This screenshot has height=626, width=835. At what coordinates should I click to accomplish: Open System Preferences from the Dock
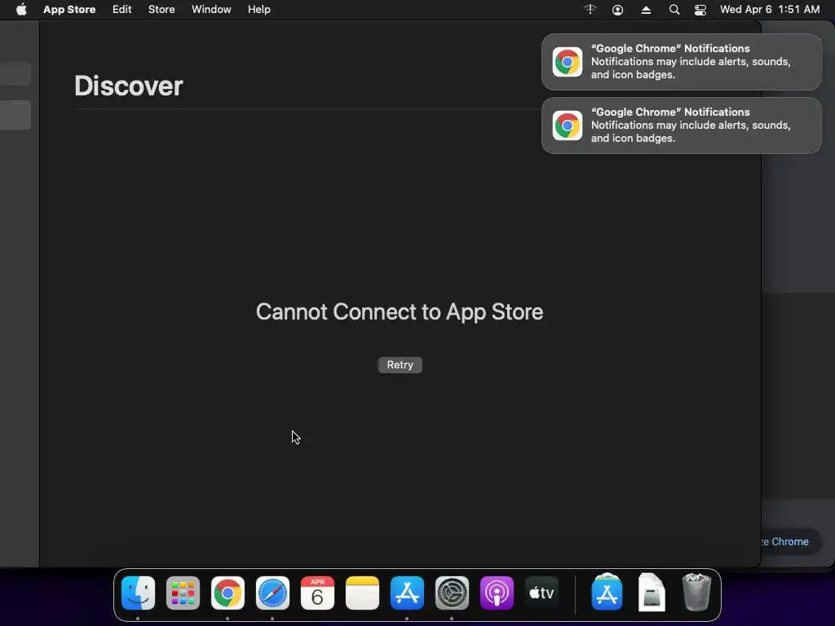[x=452, y=593]
